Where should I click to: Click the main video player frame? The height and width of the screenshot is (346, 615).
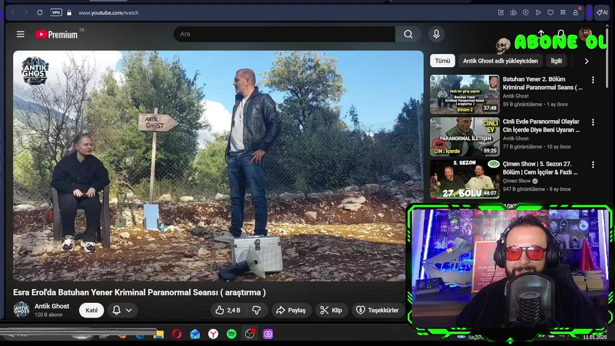[x=218, y=166]
